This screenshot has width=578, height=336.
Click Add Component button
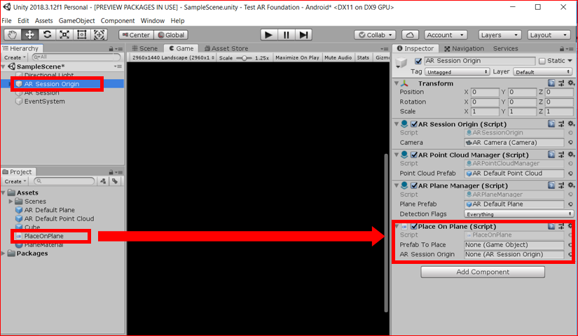(x=483, y=272)
